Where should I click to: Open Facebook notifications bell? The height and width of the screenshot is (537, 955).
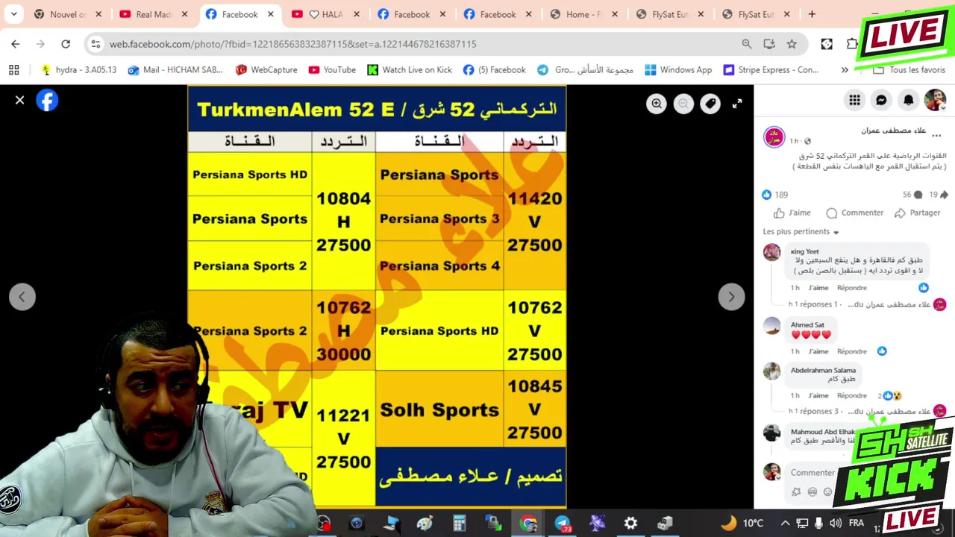pos(908,100)
